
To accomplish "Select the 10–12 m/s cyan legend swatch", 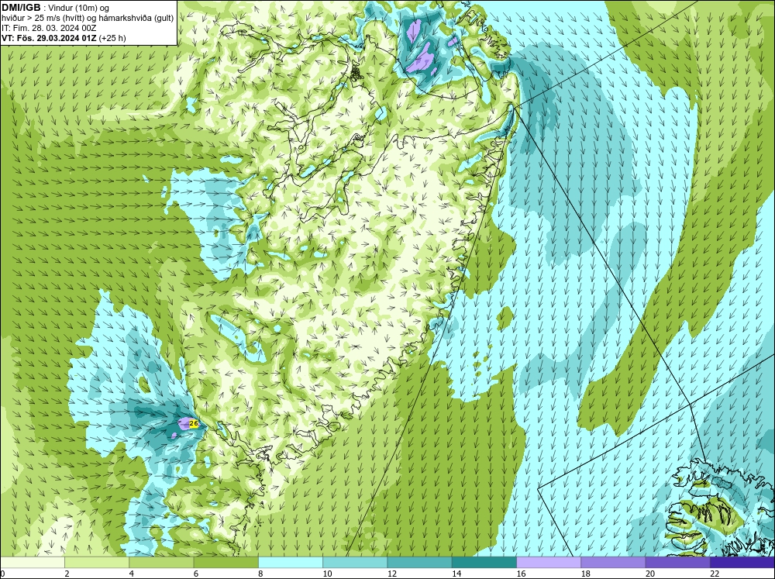I will coord(355,562).
